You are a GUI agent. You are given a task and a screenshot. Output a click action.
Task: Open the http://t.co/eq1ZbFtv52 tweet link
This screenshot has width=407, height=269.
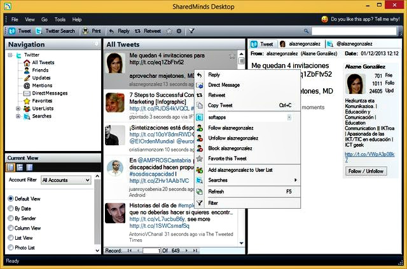tap(156, 62)
